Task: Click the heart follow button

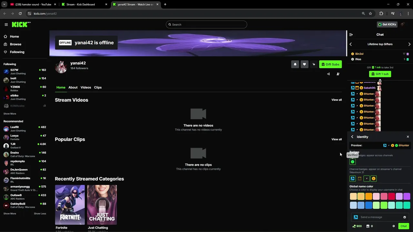Action: [304, 64]
